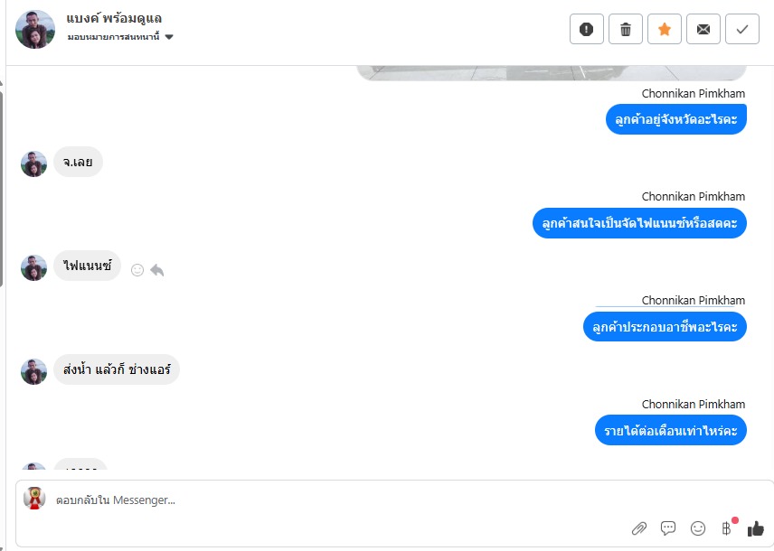Open saved replies speech bubble icon
774x551 pixels.
pyautogui.click(x=668, y=528)
